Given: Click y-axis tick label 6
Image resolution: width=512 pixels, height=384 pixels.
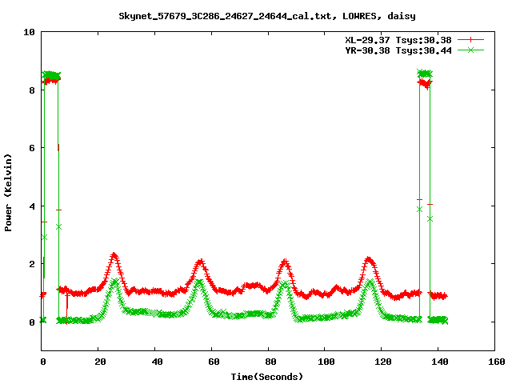Looking at the screenshot, I should pyautogui.click(x=32, y=148).
